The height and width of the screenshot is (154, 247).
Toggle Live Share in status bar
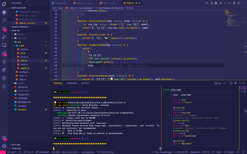43,152
